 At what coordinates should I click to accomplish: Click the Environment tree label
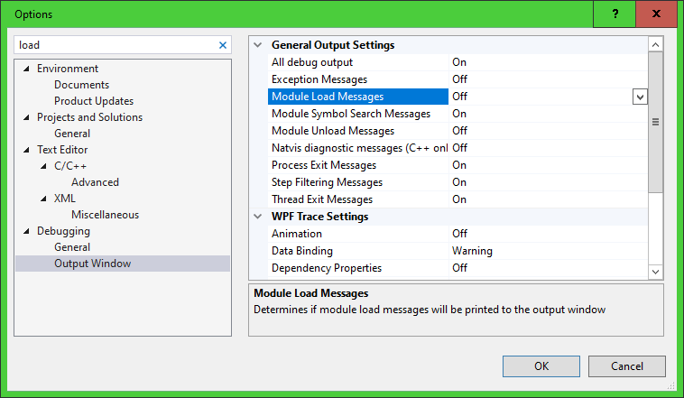[x=68, y=69]
